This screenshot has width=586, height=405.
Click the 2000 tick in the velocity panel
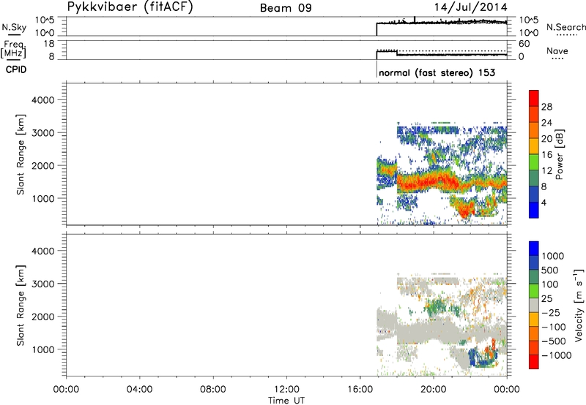pyautogui.click(x=43, y=317)
